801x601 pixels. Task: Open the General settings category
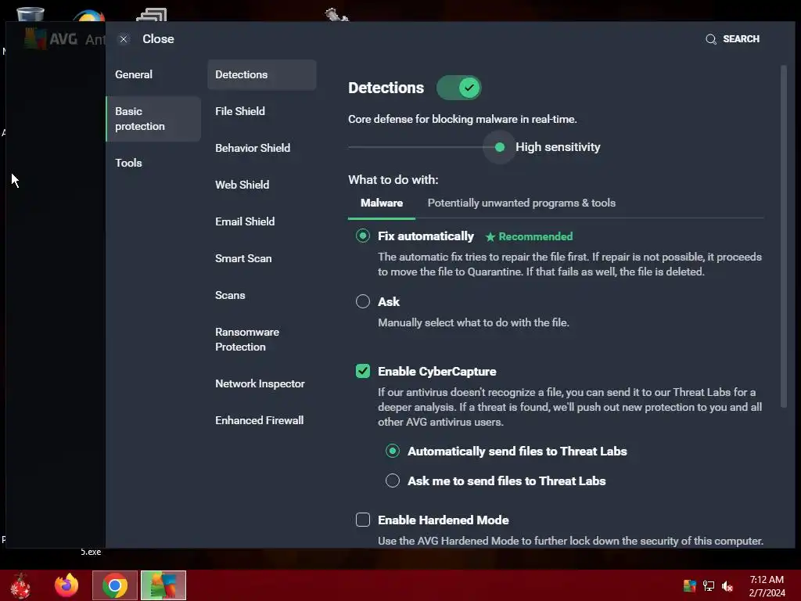tap(134, 74)
